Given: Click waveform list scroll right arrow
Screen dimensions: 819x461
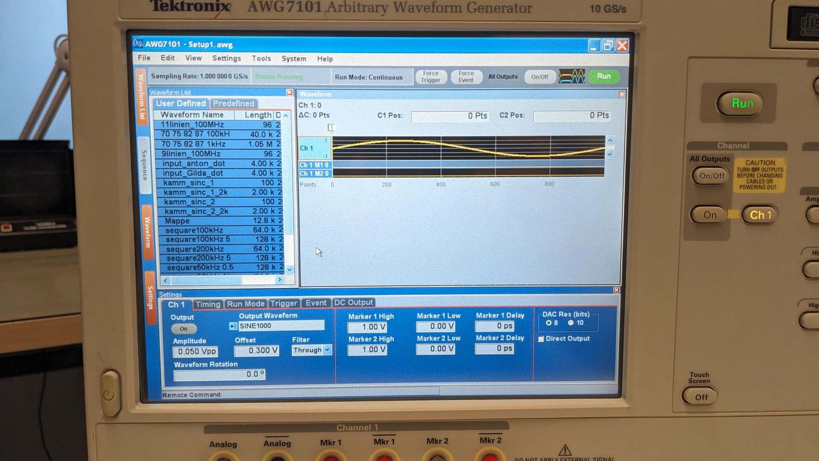Looking at the screenshot, I should coord(279,280).
